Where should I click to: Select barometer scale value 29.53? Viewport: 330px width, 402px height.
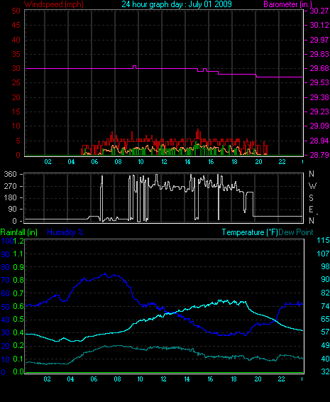click(319, 83)
